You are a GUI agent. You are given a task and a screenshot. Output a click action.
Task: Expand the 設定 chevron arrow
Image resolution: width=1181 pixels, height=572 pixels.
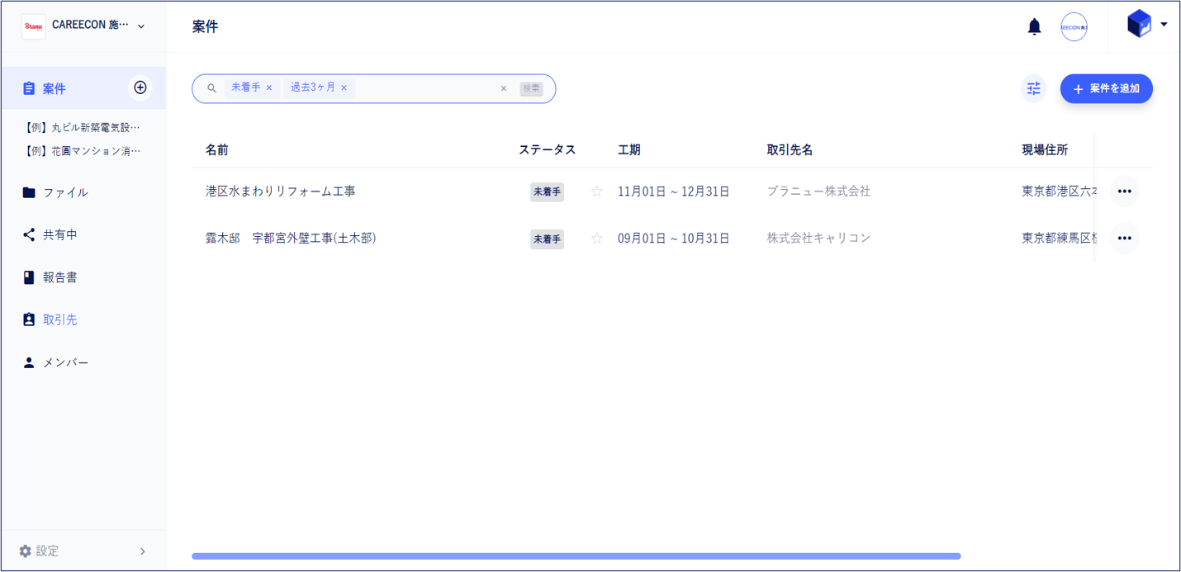coord(143,551)
